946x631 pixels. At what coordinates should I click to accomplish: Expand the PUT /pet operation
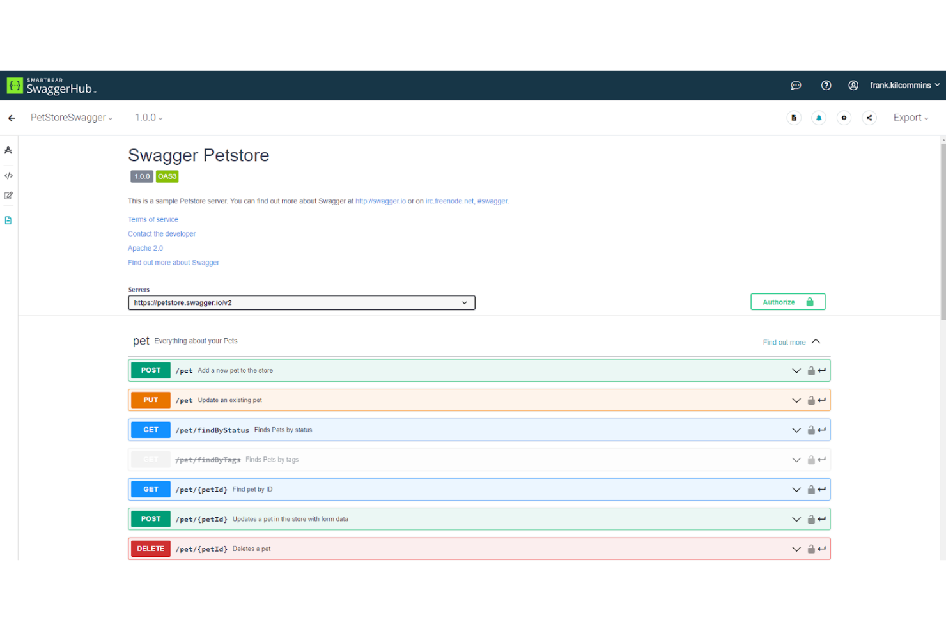tap(796, 400)
